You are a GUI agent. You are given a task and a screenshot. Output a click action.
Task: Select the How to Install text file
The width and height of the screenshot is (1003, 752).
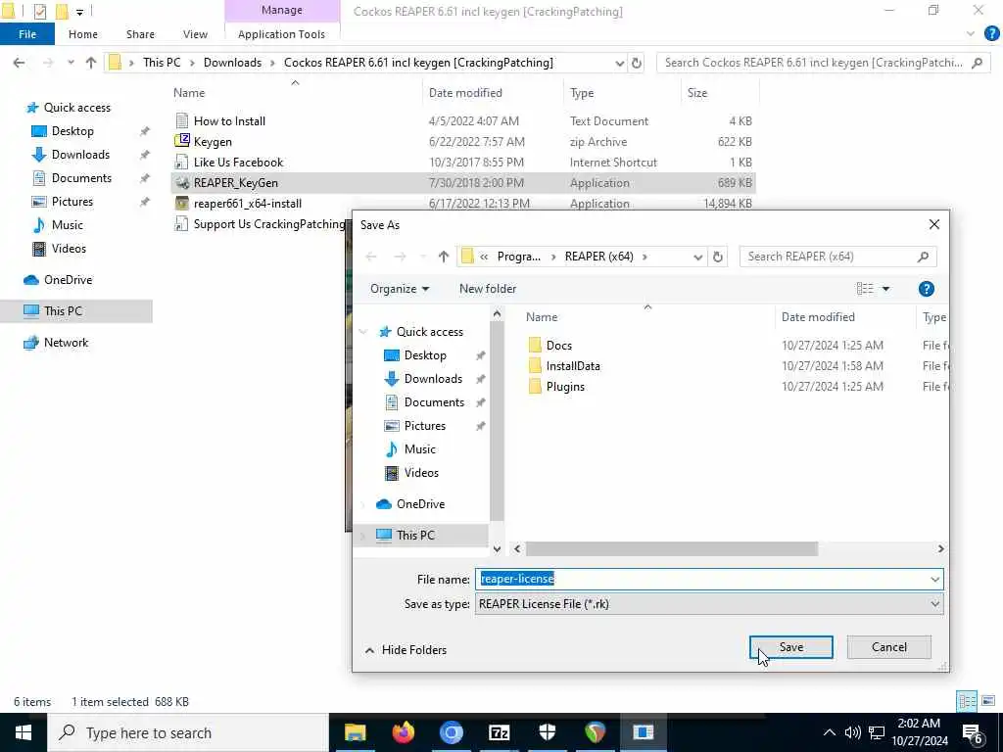(229, 120)
